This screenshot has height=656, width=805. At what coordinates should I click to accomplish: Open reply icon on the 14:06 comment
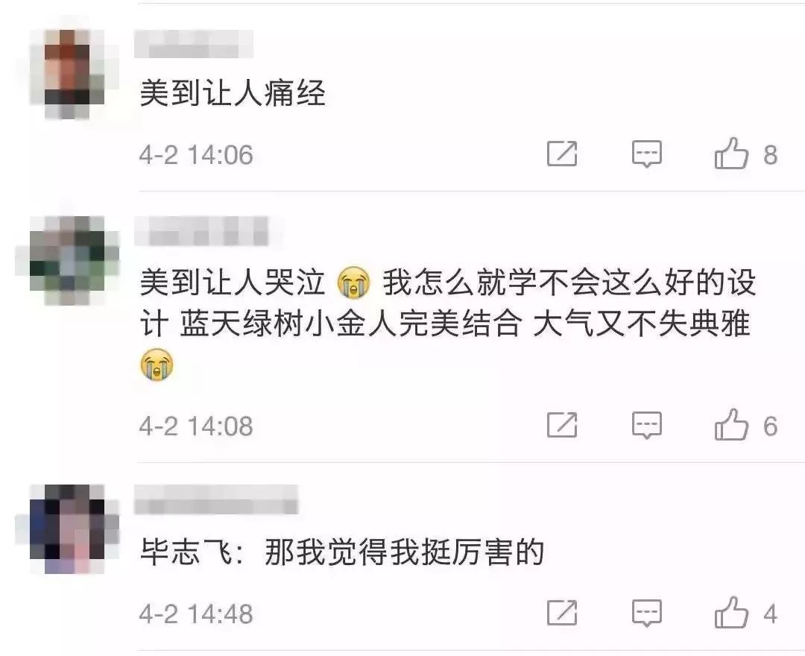(647, 154)
